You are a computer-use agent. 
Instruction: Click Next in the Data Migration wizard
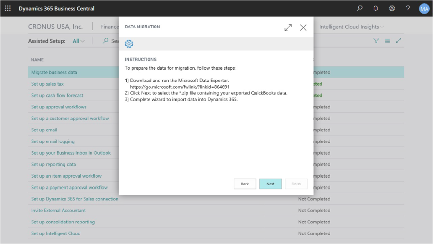click(x=270, y=184)
